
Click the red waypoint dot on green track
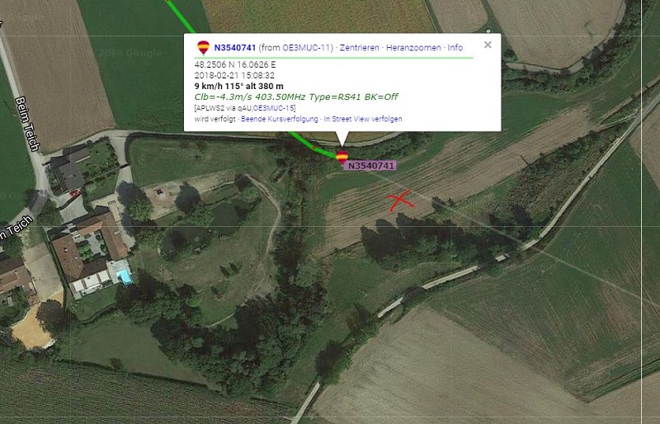pos(313,147)
